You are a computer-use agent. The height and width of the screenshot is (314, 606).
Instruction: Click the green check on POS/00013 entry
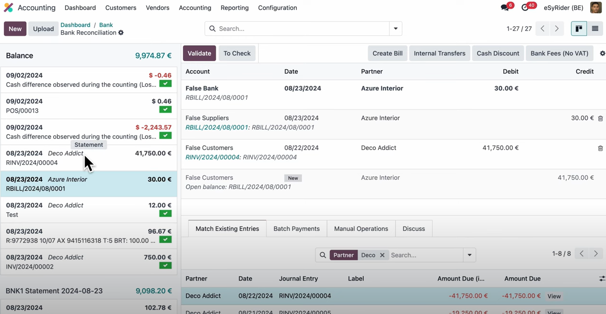(165, 109)
